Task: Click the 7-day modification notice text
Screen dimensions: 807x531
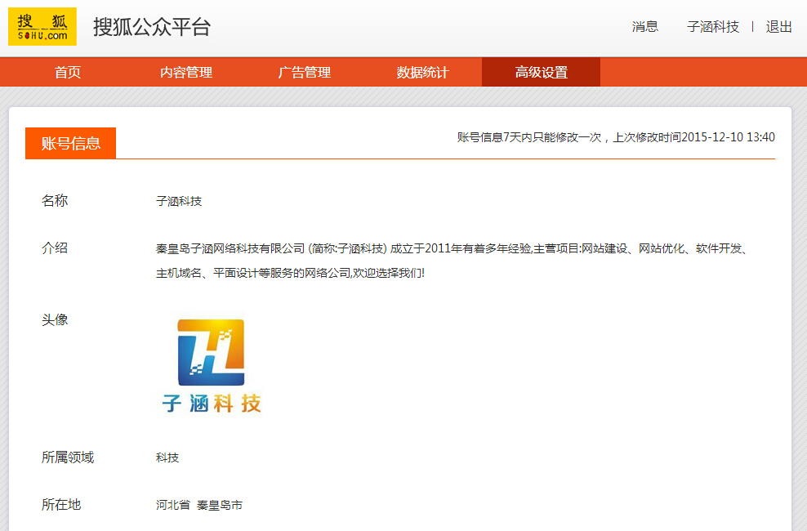Action: point(616,137)
